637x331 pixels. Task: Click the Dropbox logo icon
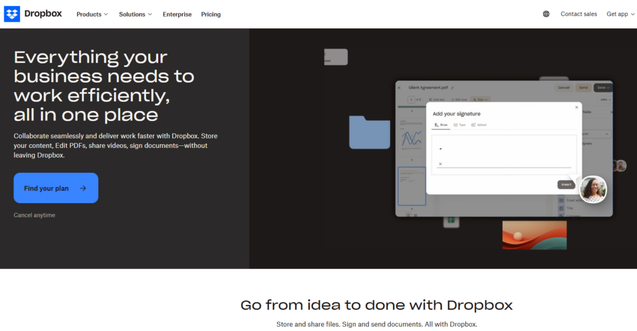coord(12,14)
